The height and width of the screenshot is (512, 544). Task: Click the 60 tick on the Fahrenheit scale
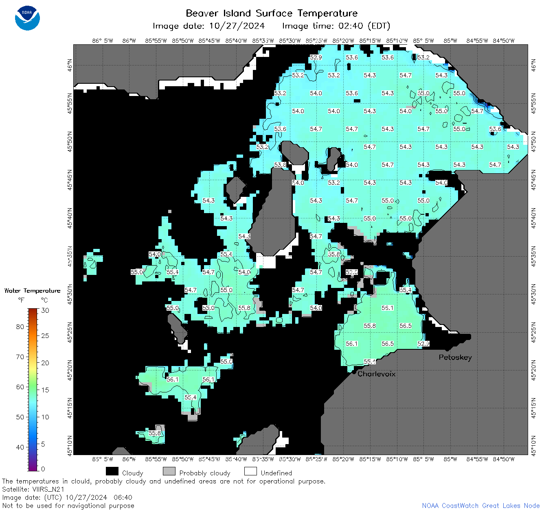(20, 387)
